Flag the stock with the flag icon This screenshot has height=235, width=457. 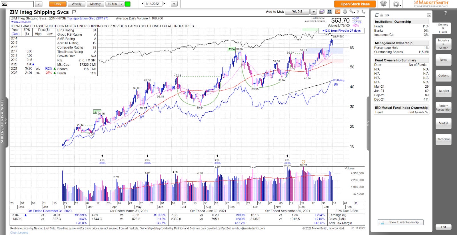(x=74, y=12)
